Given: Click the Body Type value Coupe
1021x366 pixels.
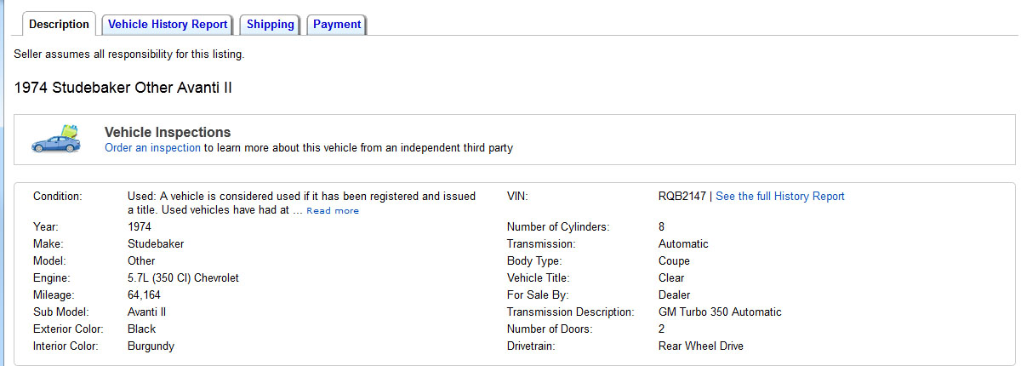Looking at the screenshot, I should point(674,260).
